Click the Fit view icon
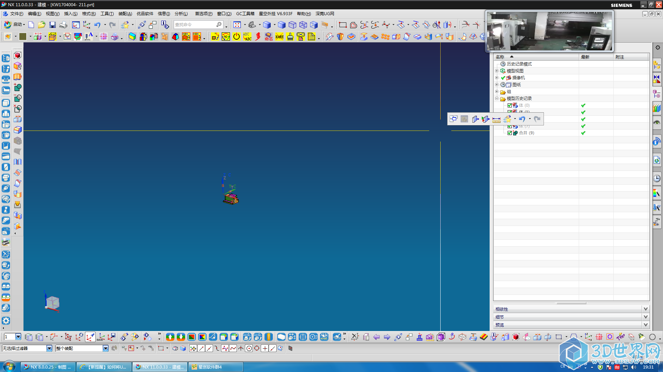 pyautogui.click(x=237, y=25)
